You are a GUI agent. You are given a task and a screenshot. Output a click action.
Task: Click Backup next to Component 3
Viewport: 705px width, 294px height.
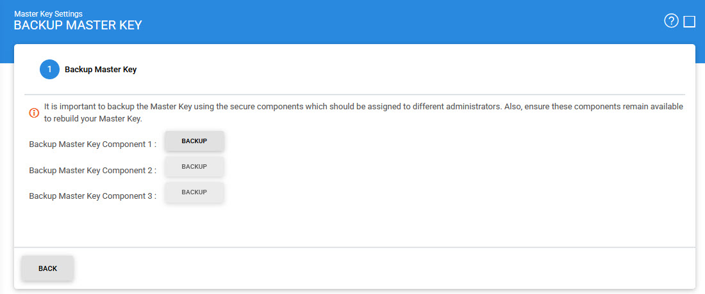pos(194,192)
